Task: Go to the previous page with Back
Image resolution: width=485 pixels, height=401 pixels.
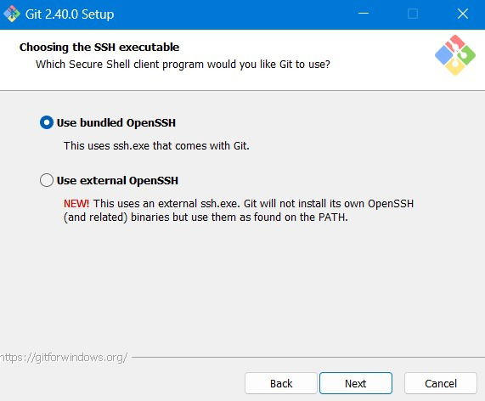Action: pyautogui.click(x=281, y=383)
